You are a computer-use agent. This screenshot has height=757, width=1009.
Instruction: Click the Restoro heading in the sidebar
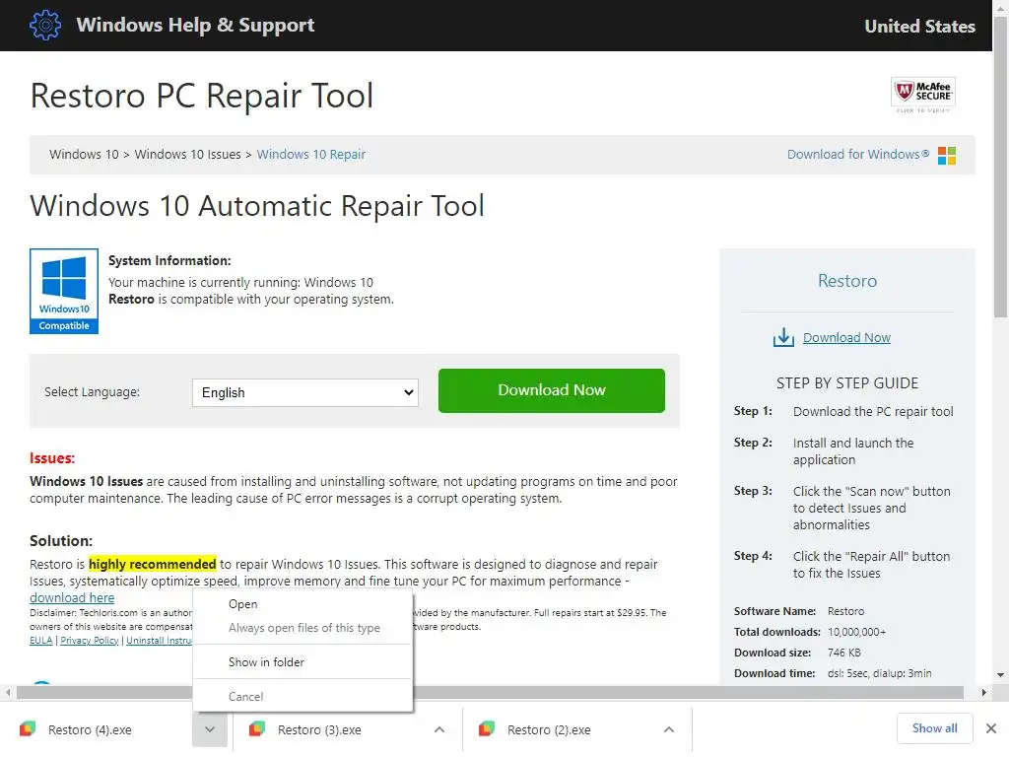[x=846, y=281]
